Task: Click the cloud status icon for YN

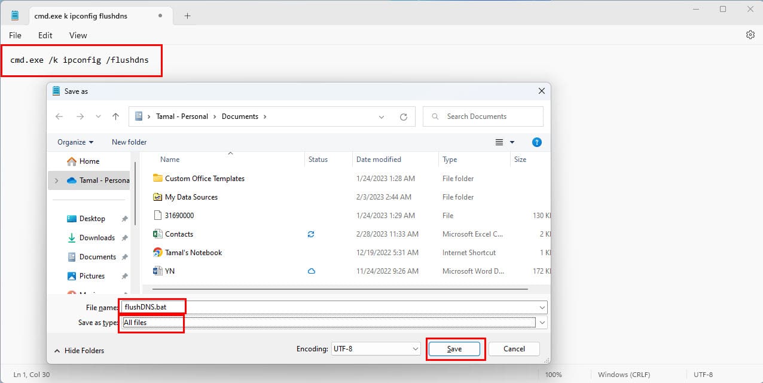Action: tap(311, 271)
